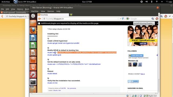
Task: Open the Wi-Fi network indicator in the top panel
Action: [x=157, y=2]
